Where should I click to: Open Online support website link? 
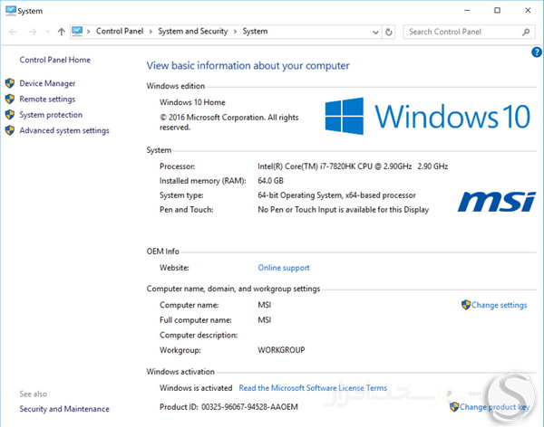[x=283, y=268]
